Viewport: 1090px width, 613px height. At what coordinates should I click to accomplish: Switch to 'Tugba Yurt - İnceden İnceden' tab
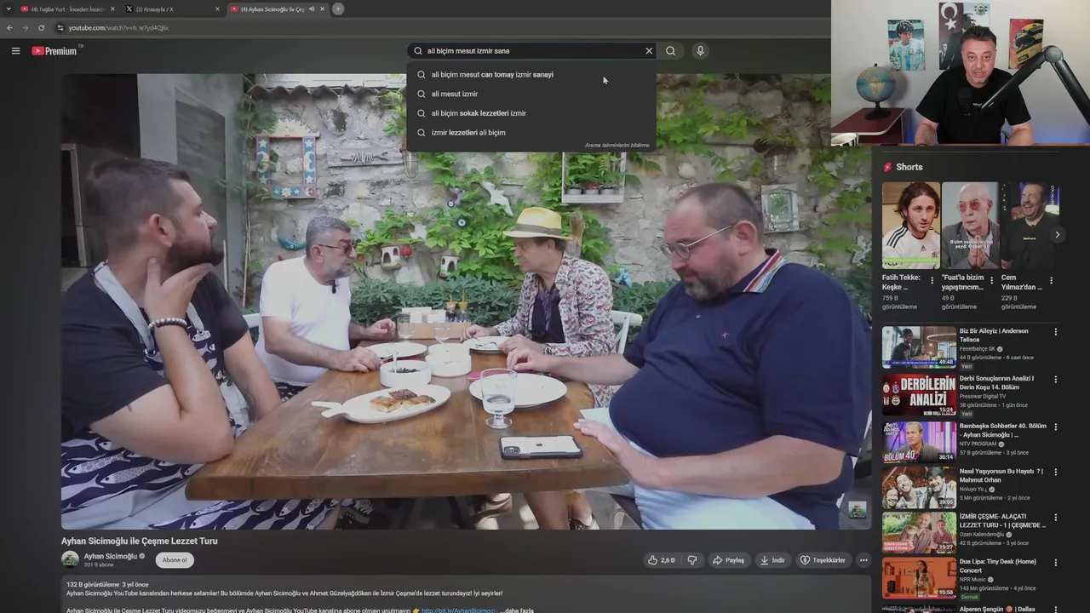click(x=67, y=9)
